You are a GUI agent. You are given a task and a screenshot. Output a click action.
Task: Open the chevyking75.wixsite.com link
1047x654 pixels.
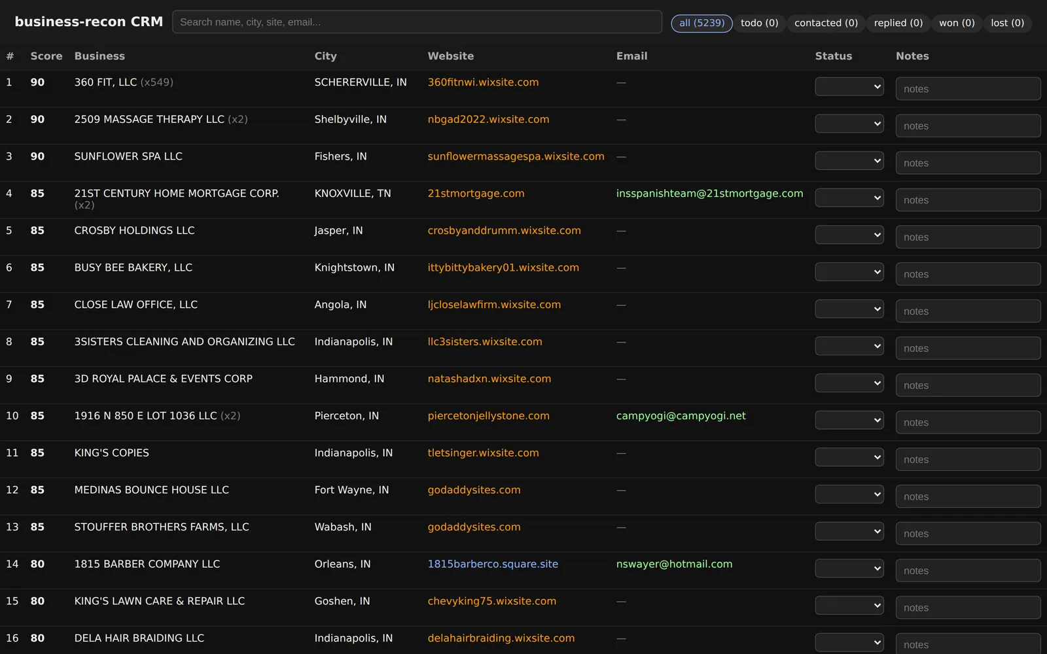click(x=491, y=601)
